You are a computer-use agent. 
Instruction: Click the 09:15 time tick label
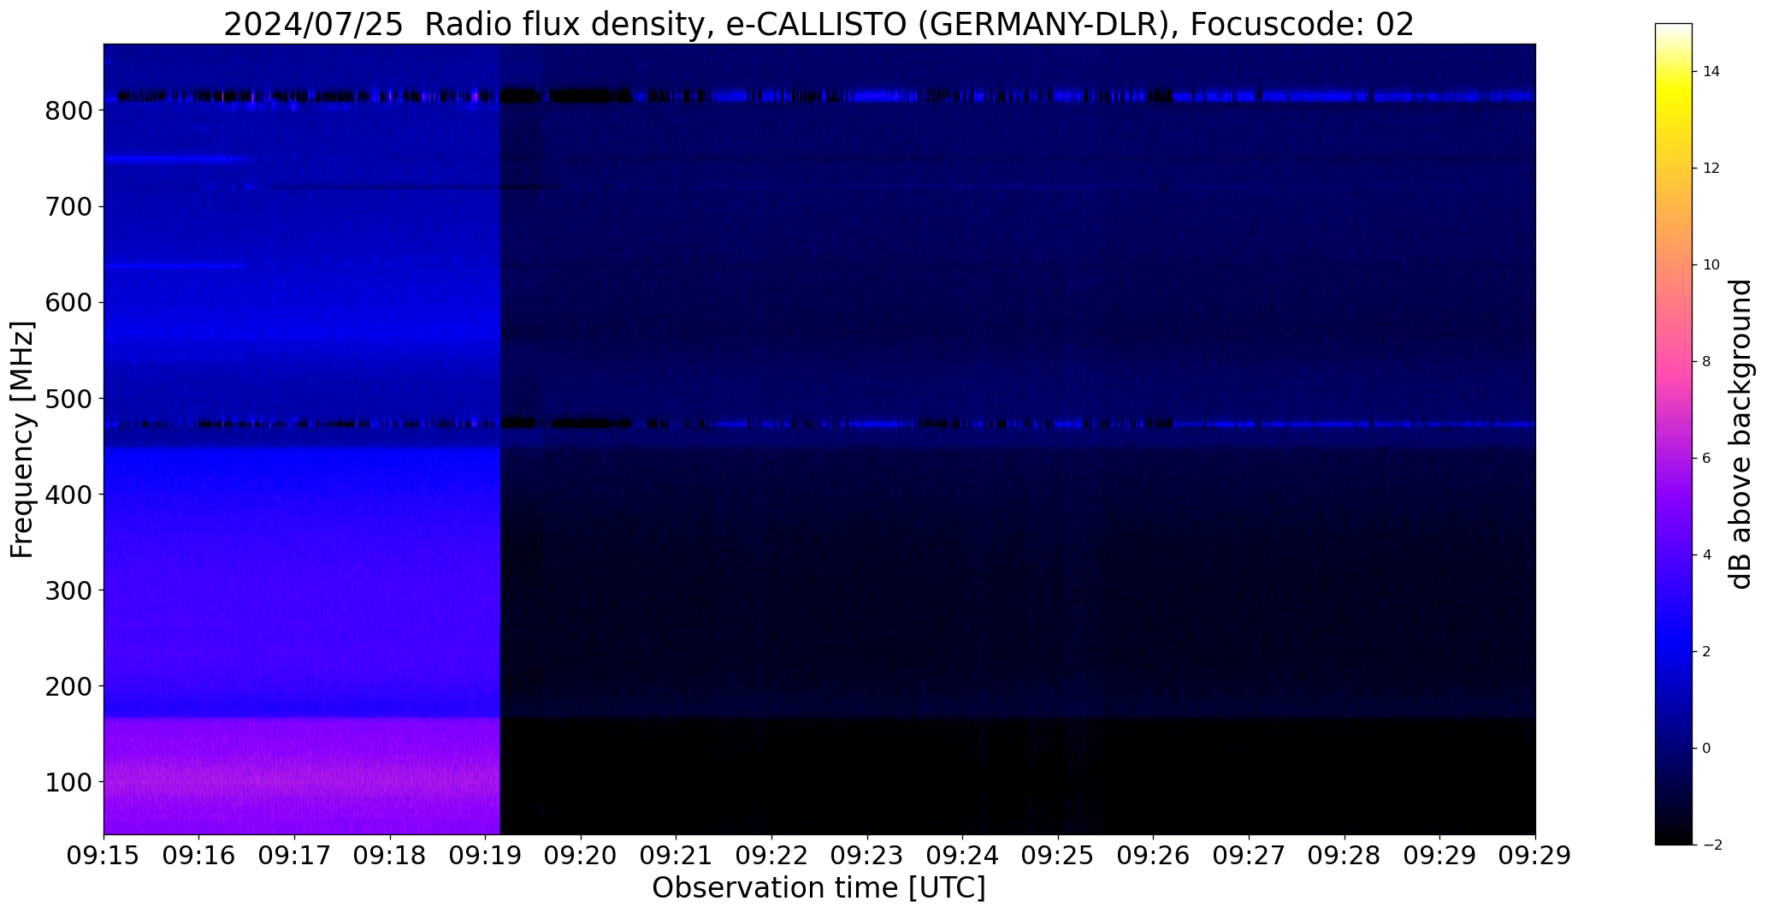click(103, 856)
